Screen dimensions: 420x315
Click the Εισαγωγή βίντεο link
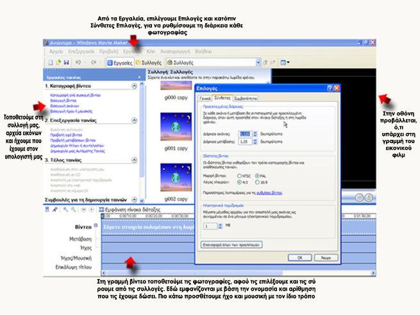(x=63, y=101)
